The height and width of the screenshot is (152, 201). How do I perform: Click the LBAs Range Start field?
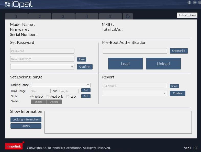click(40, 91)
